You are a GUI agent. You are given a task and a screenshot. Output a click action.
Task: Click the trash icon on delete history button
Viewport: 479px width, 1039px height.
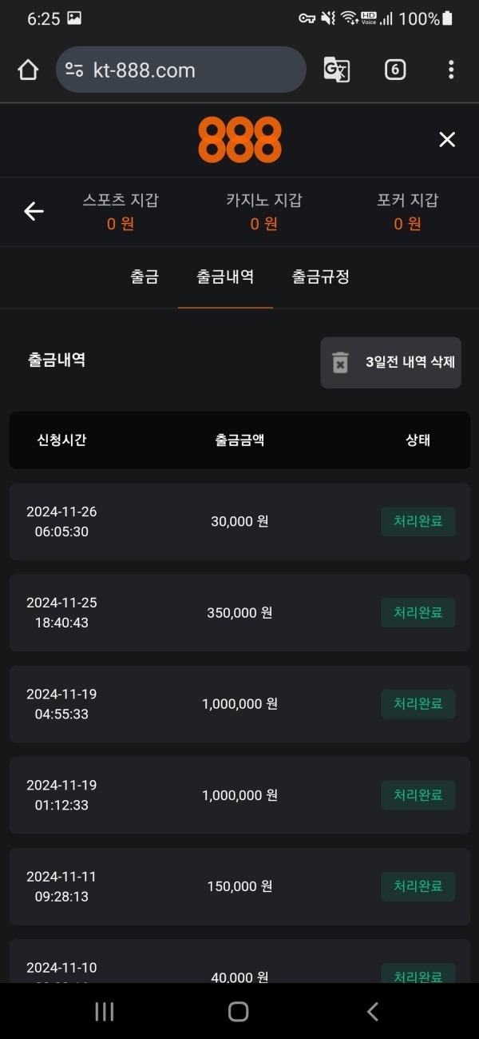pyautogui.click(x=342, y=363)
